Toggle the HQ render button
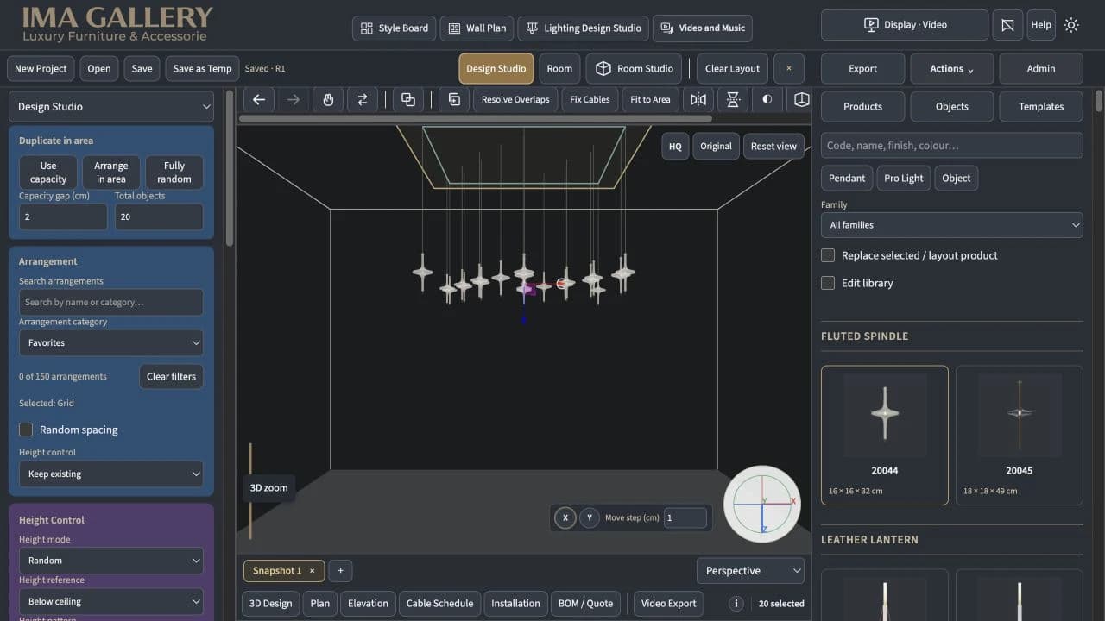This screenshot has width=1105, height=621. coord(675,147)
